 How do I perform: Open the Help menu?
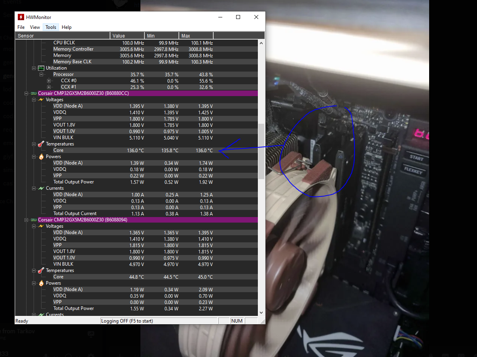point(66,27)
